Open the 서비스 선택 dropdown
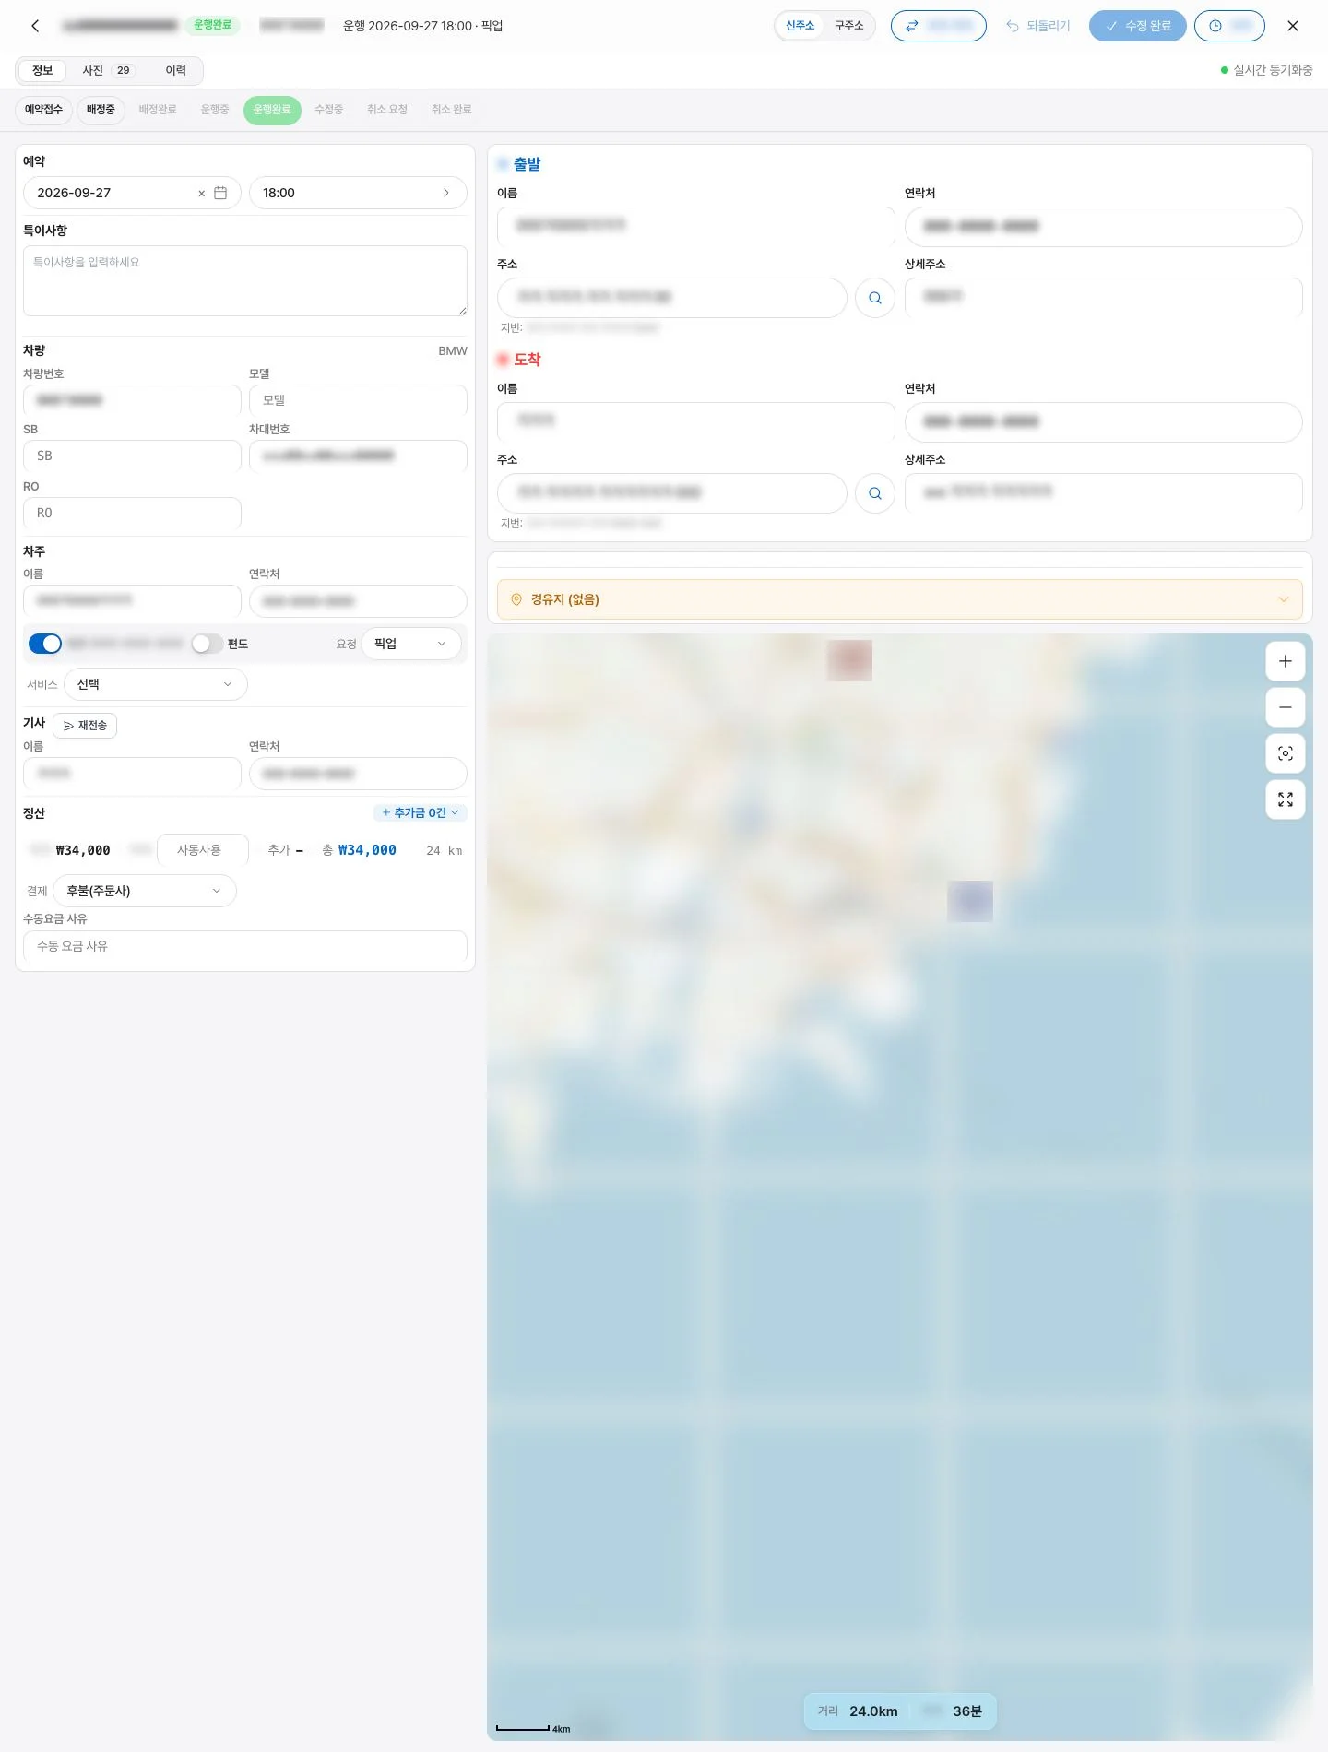This screenshot has width=1328, height=1752. pyautogui.click(x=156, y=684)
